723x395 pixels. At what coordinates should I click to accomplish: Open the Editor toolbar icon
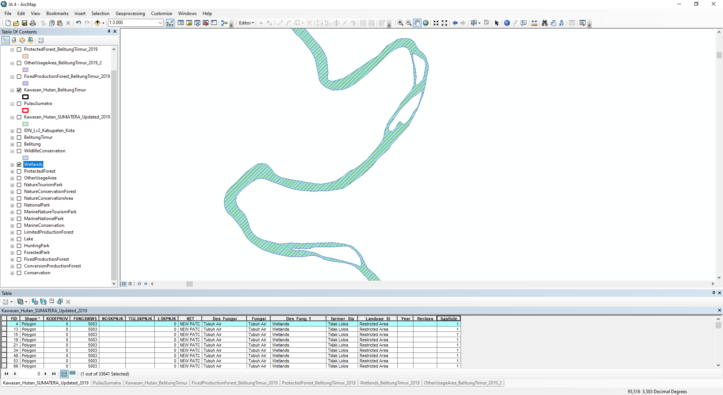pyautogui.click(x=170, y=23)
